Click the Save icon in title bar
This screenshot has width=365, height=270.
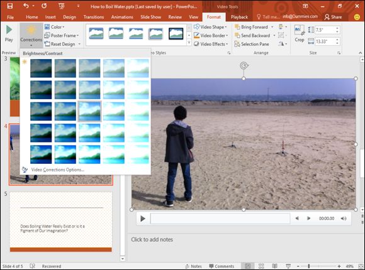point(10,6)
